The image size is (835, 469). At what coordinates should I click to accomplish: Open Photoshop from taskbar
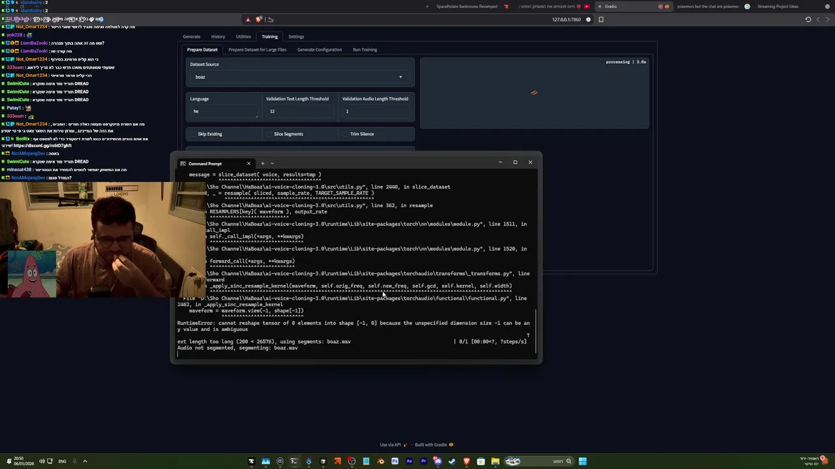[395, 461]
